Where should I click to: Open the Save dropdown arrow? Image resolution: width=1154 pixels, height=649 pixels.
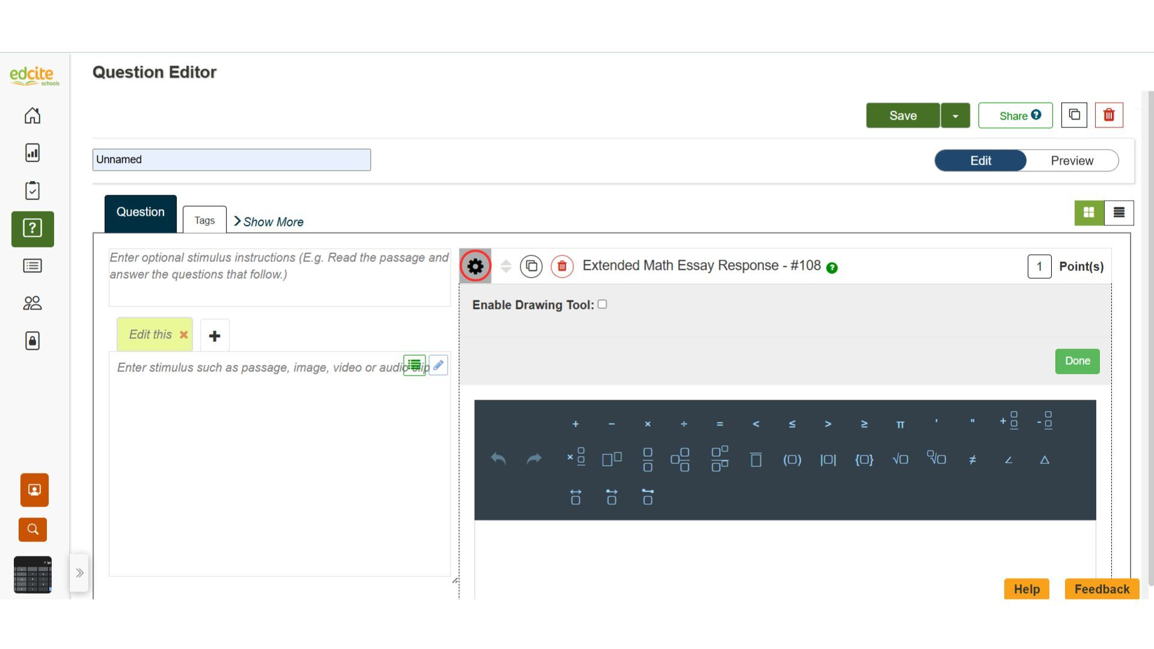955,116
